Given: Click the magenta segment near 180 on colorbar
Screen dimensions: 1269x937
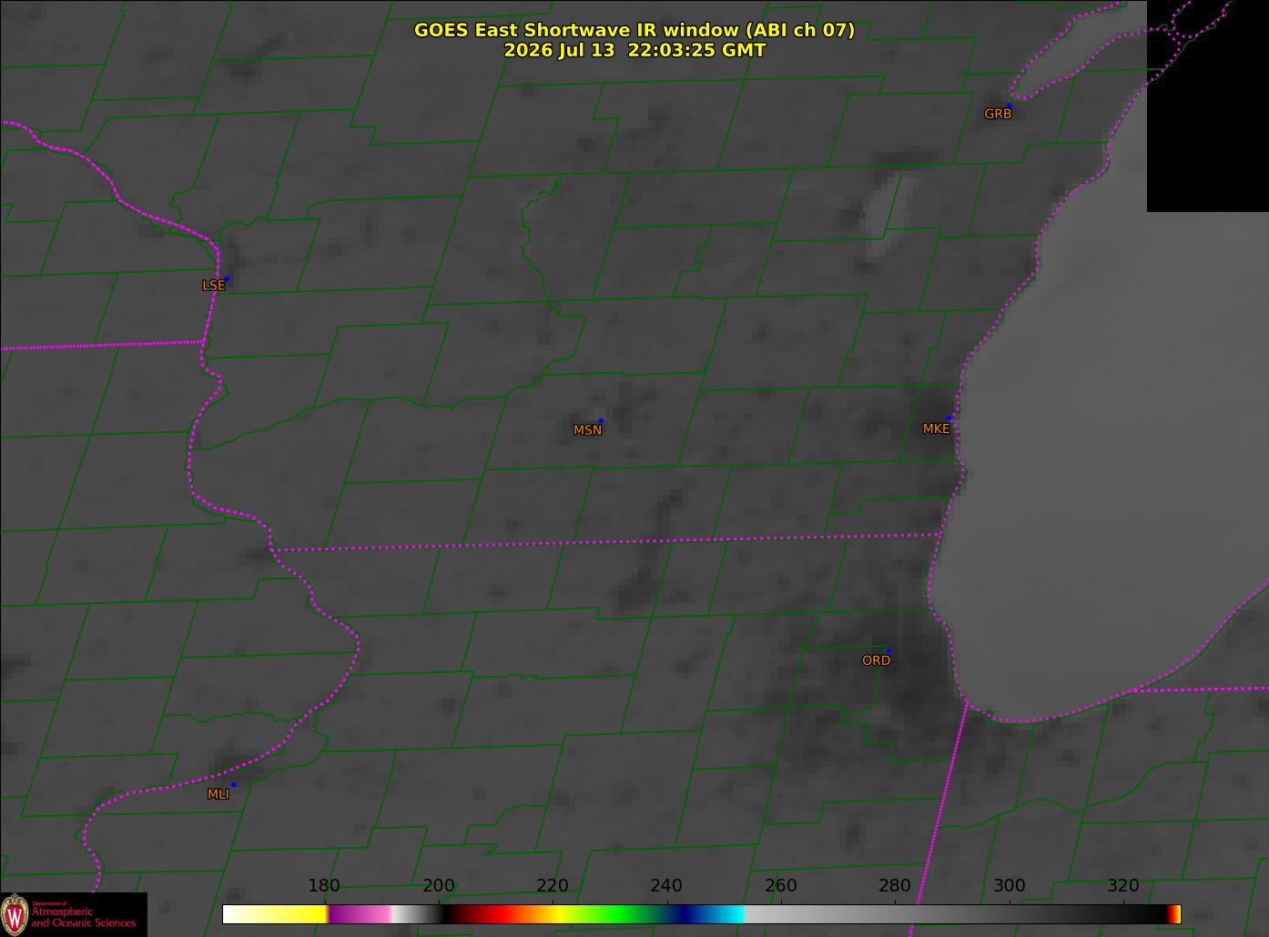Looking at the screenshot, I should pyautogui.click(x=360, y=914).
